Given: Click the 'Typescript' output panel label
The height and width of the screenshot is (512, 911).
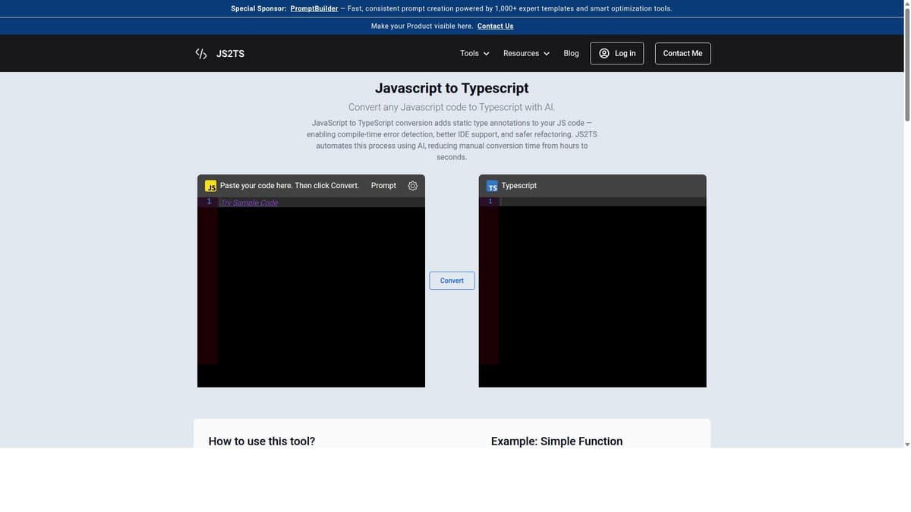Looking at the screenshot, I should point(519,186).
